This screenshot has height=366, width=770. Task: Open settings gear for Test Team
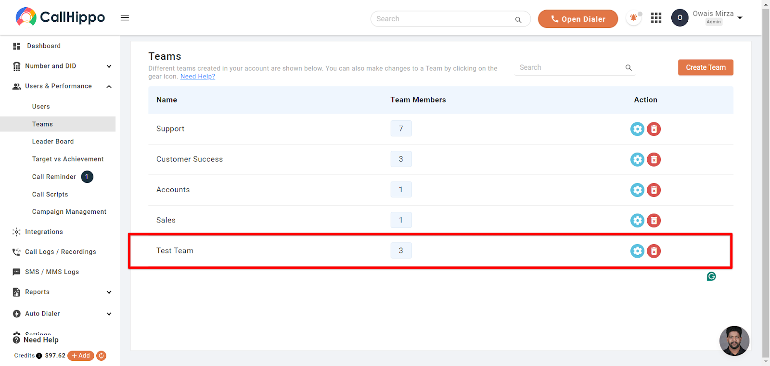click(x=637, y=251)
